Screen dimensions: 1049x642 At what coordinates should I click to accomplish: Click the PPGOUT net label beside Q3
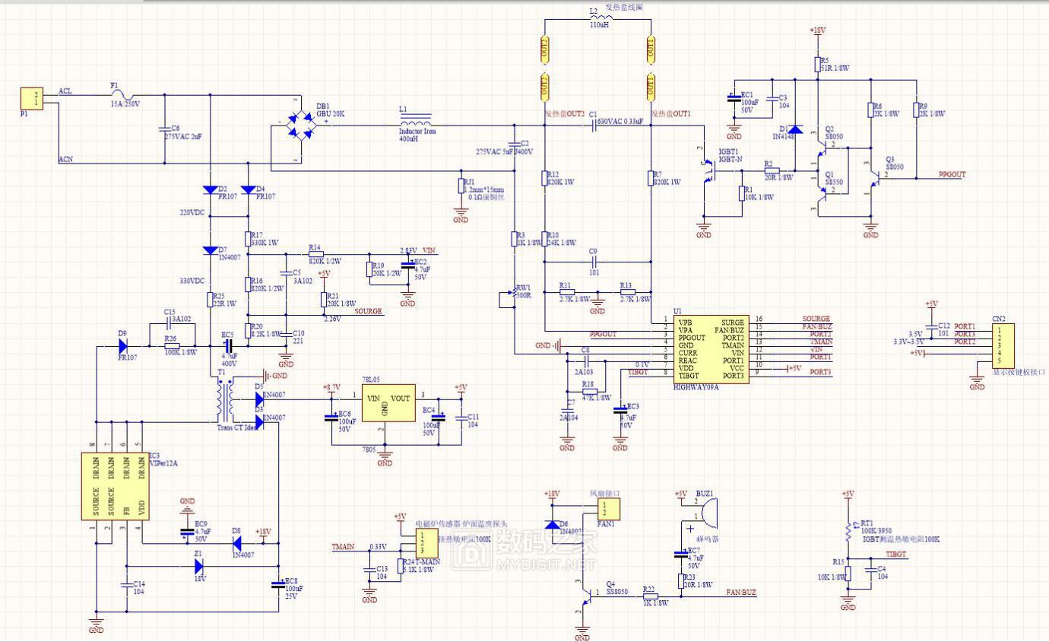click(x=951, y=174)
